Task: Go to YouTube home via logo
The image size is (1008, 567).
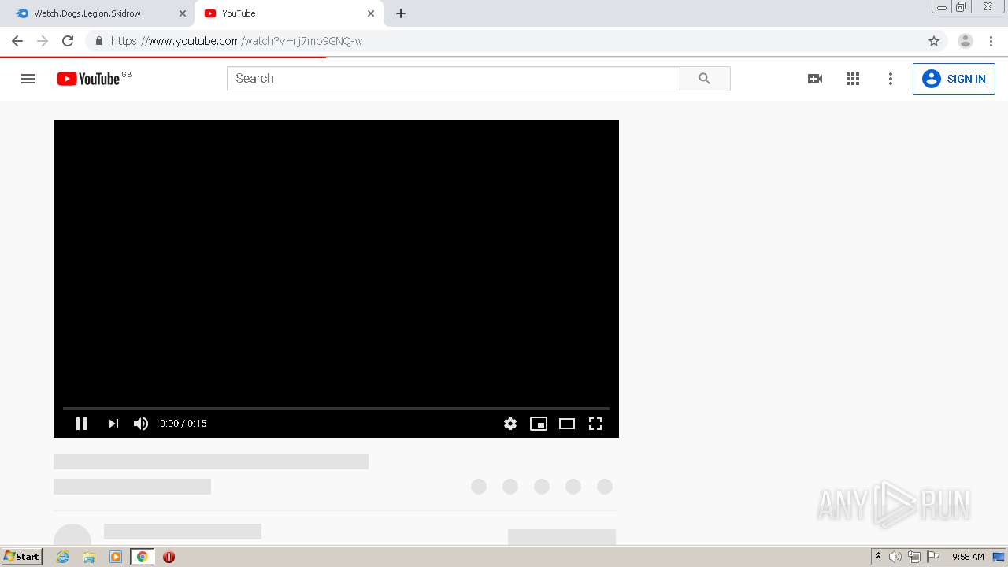Action: (x=88, y=79)
